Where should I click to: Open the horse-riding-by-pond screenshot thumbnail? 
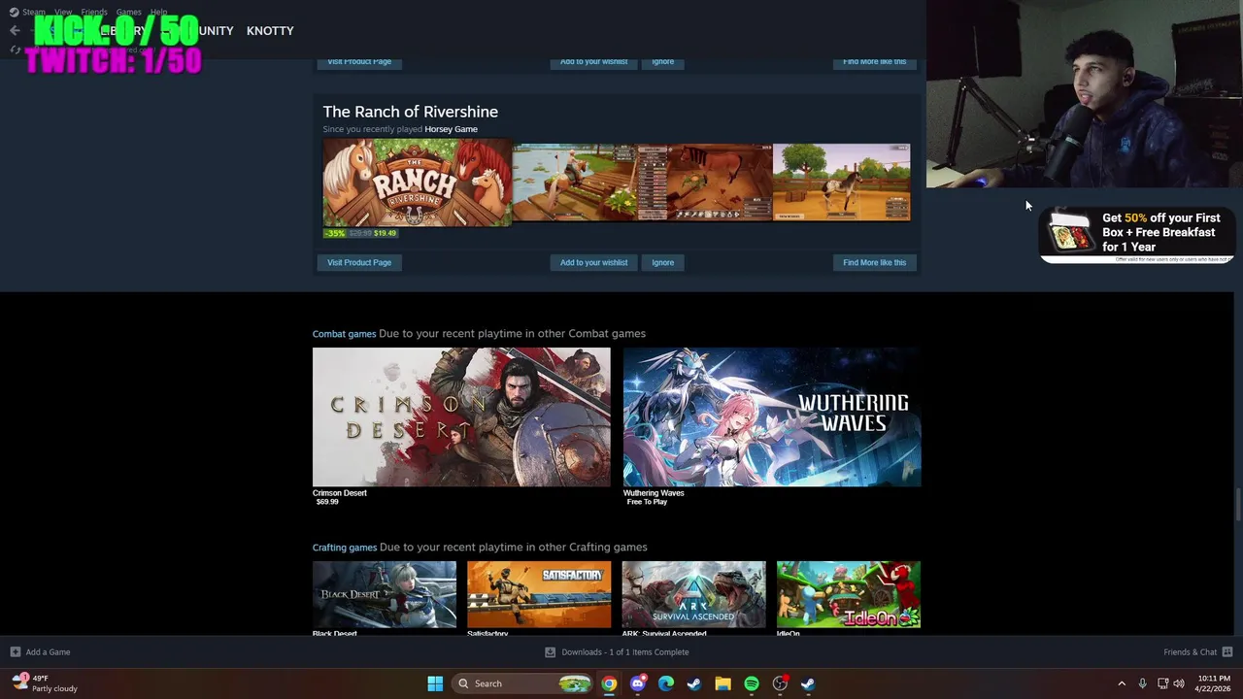click(x=574, y=183)
